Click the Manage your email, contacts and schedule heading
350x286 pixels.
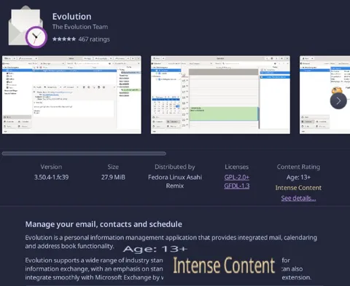pos(104,224)
